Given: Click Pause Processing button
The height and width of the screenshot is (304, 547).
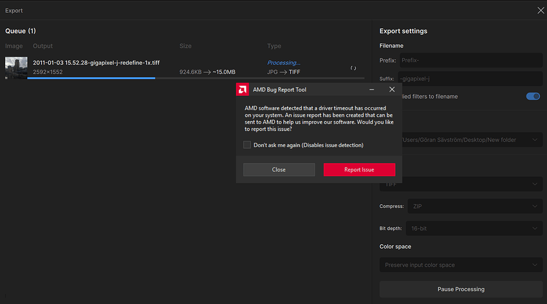Looking at the screenshot, I should 461,289.
